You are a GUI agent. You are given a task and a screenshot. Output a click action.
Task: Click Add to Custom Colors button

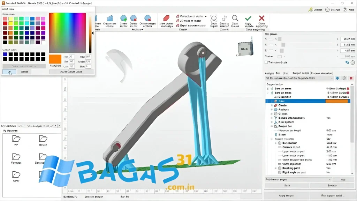tap(71, 72)
